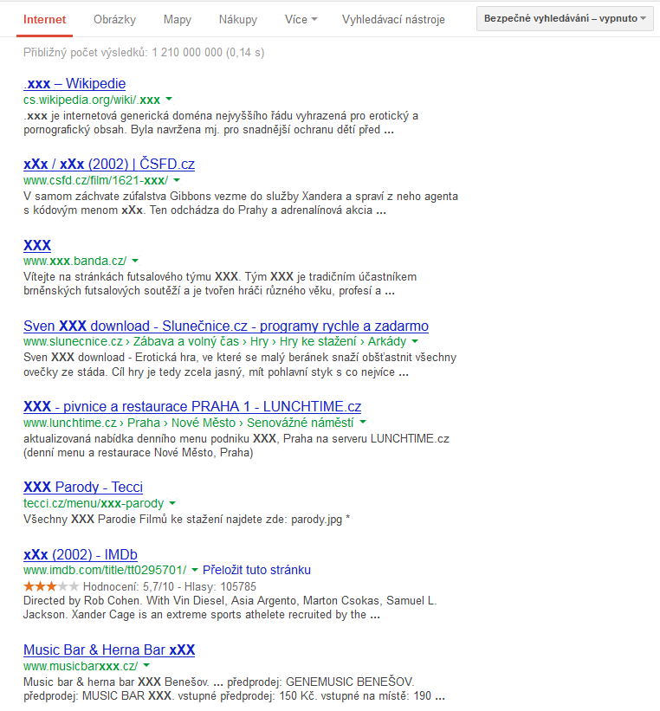Viewport: 660px width, 711px height.
Task: Open Music Bar & Herna Bar result
Action: [109, 650]
